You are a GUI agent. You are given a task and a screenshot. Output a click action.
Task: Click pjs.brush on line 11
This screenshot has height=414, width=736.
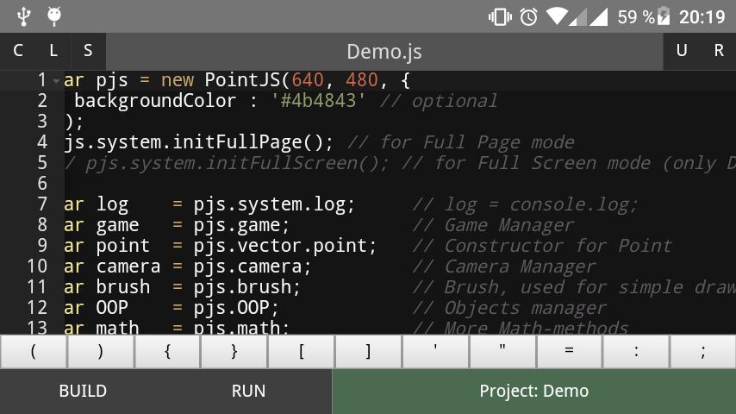coord(243,287)
